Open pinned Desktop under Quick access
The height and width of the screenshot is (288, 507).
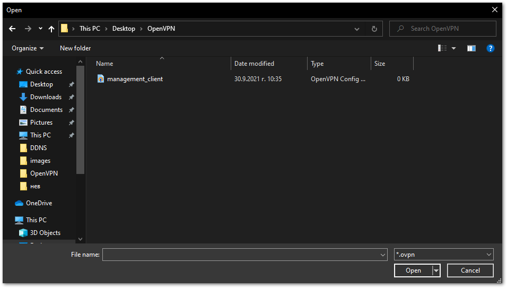click(x=41, y=84)
